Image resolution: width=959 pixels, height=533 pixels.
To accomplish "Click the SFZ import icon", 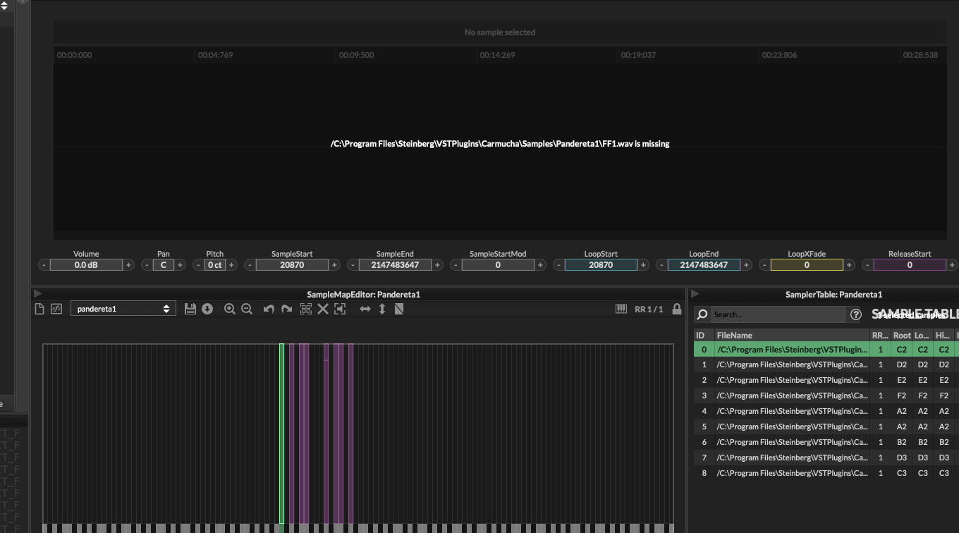I will tap(56, 309).
